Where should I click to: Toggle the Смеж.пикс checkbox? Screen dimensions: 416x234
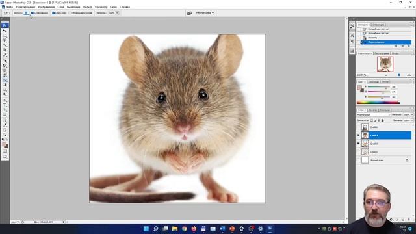tap(53, 13)
